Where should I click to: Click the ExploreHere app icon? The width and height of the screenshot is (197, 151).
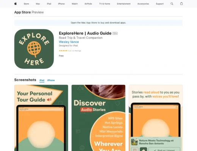pyautogui.click(x=34, y=49)
